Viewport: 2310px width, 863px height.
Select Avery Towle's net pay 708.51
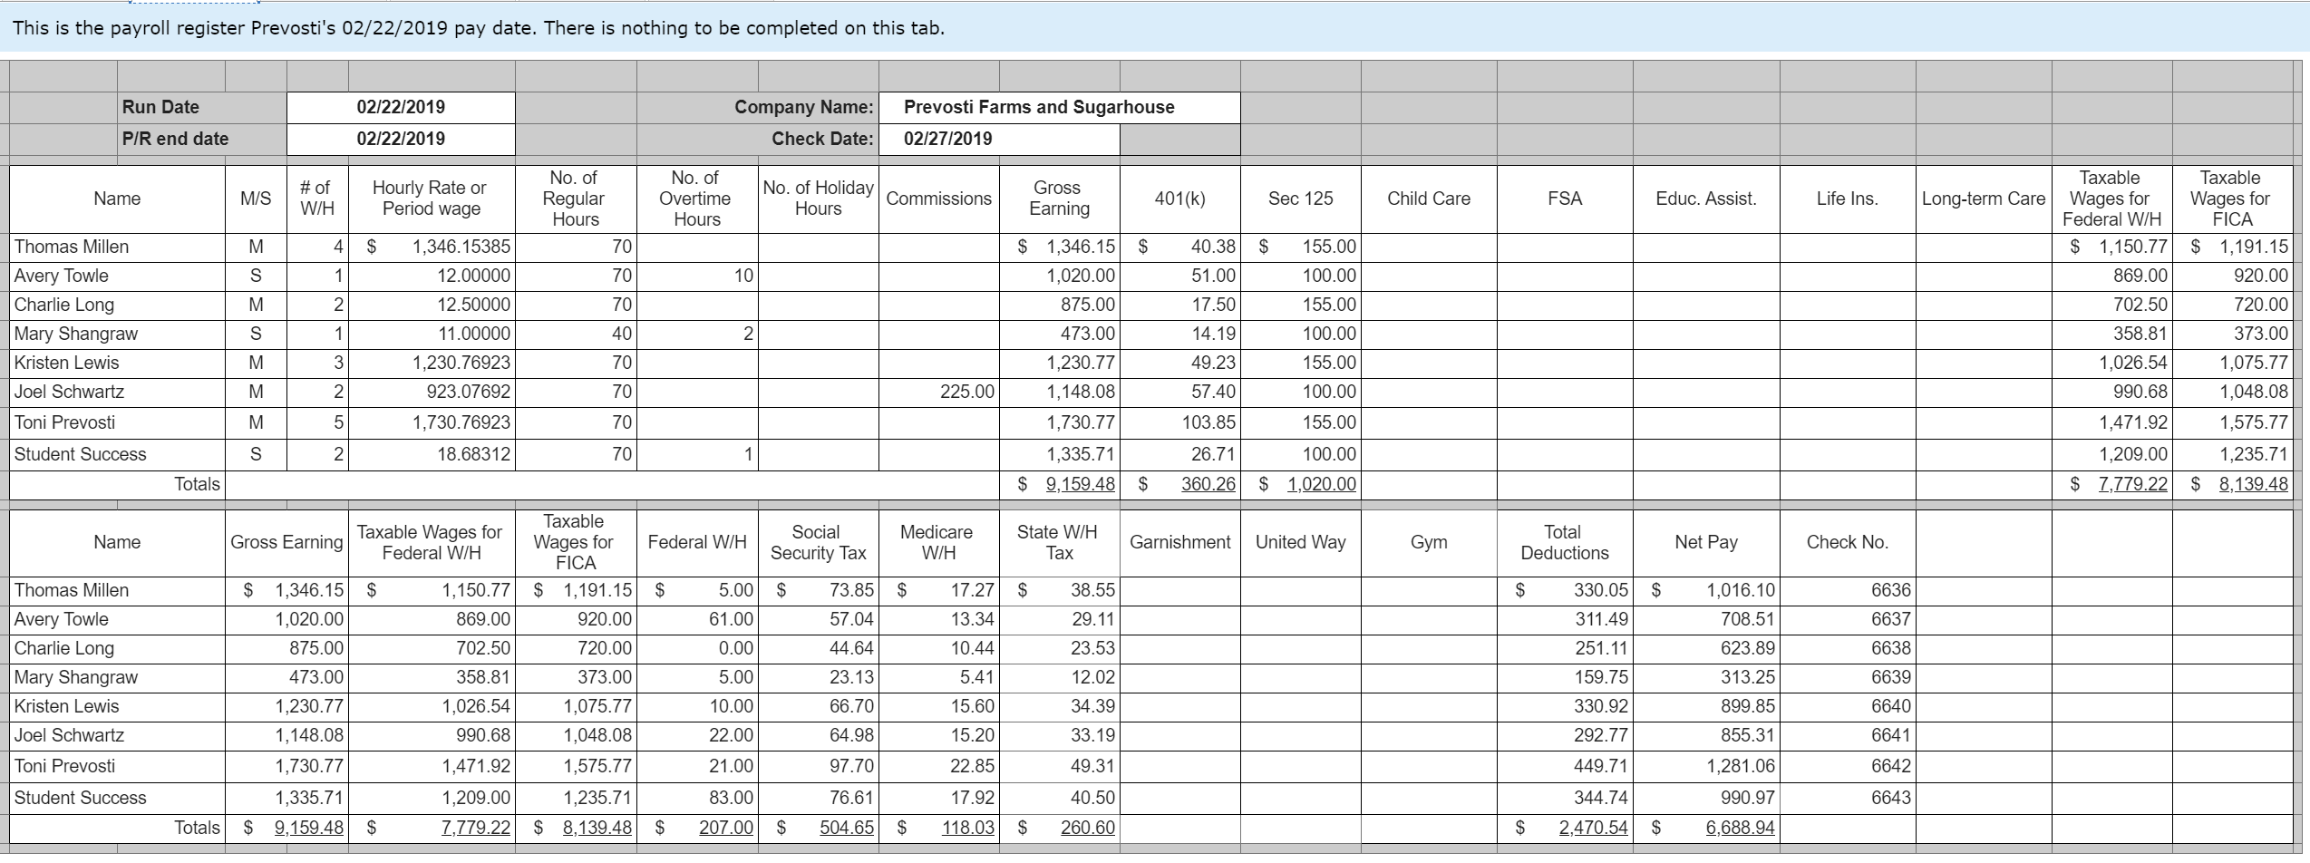(x=1706, y=619)
